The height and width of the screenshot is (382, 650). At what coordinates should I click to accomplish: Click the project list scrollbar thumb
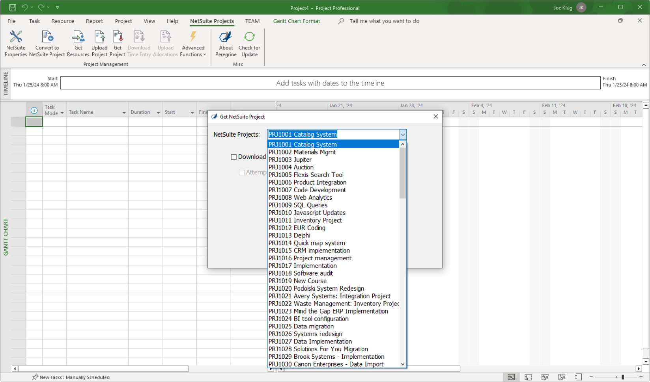pyautogui.click(x=403, y=173)
